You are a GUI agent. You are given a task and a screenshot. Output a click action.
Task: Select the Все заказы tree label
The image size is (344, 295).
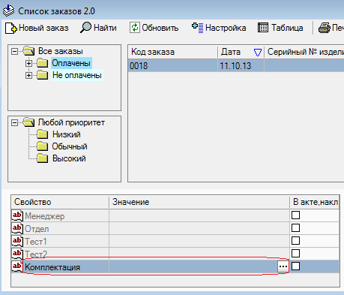coord(61,51)
